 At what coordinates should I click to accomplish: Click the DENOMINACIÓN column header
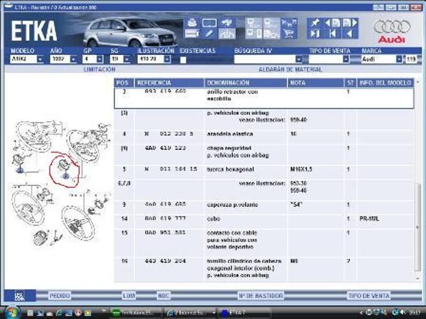coord(245,83)
